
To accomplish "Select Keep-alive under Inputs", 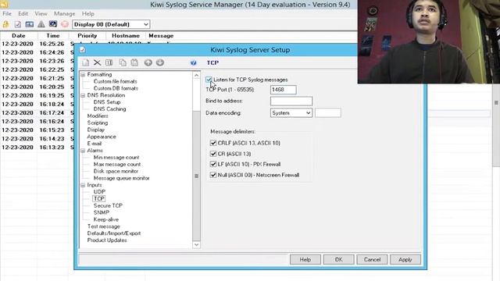I will tap(106, 219).
